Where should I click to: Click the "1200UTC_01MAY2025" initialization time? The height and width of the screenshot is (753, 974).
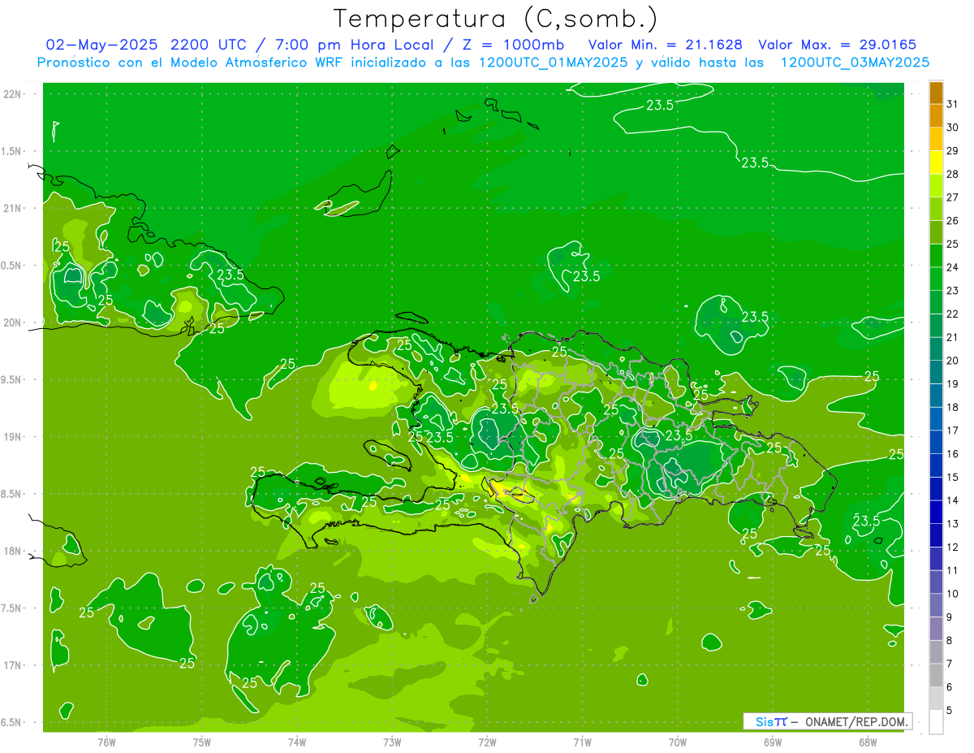pyautogui.click(x=552, y=63)
